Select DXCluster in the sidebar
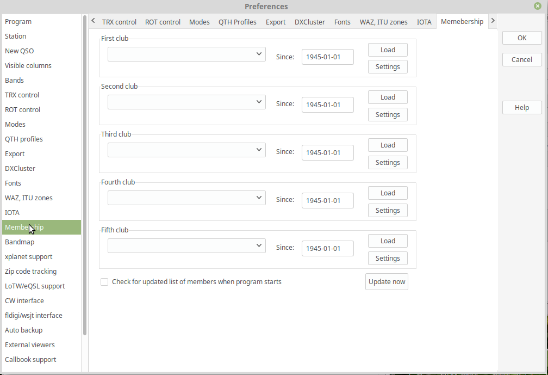Screen dimensions: 548x375 (x=41, y=168)
